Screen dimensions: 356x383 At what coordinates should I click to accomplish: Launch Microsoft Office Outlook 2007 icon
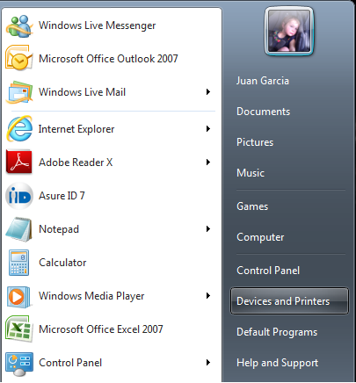(18, 58)
